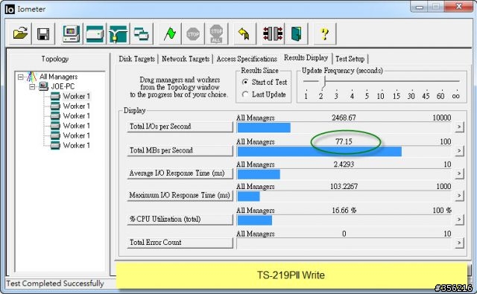Click the exit door icon
The height and width of the screenshot is (294, 477).
(x=297, y=33)
